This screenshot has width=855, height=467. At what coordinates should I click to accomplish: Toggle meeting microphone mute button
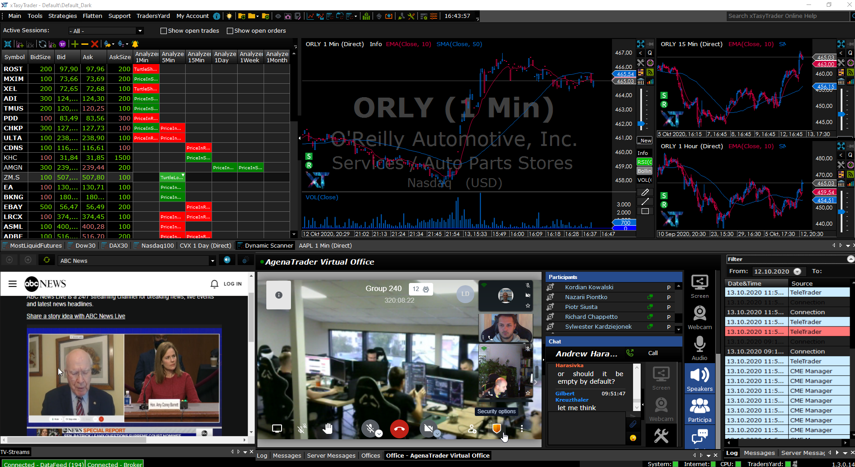click(370, 428)
